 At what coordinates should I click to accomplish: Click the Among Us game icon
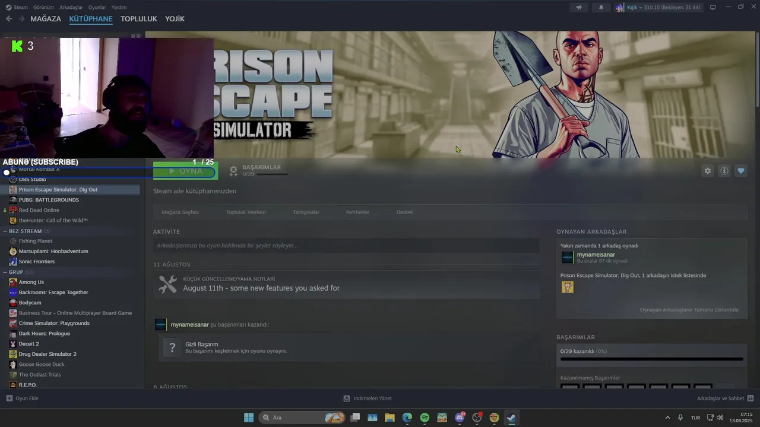pos(13,282)
